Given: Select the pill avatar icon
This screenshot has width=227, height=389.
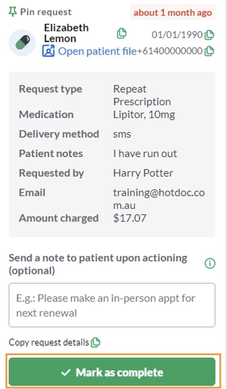Looking at the screenshot, I should (22, 43).
